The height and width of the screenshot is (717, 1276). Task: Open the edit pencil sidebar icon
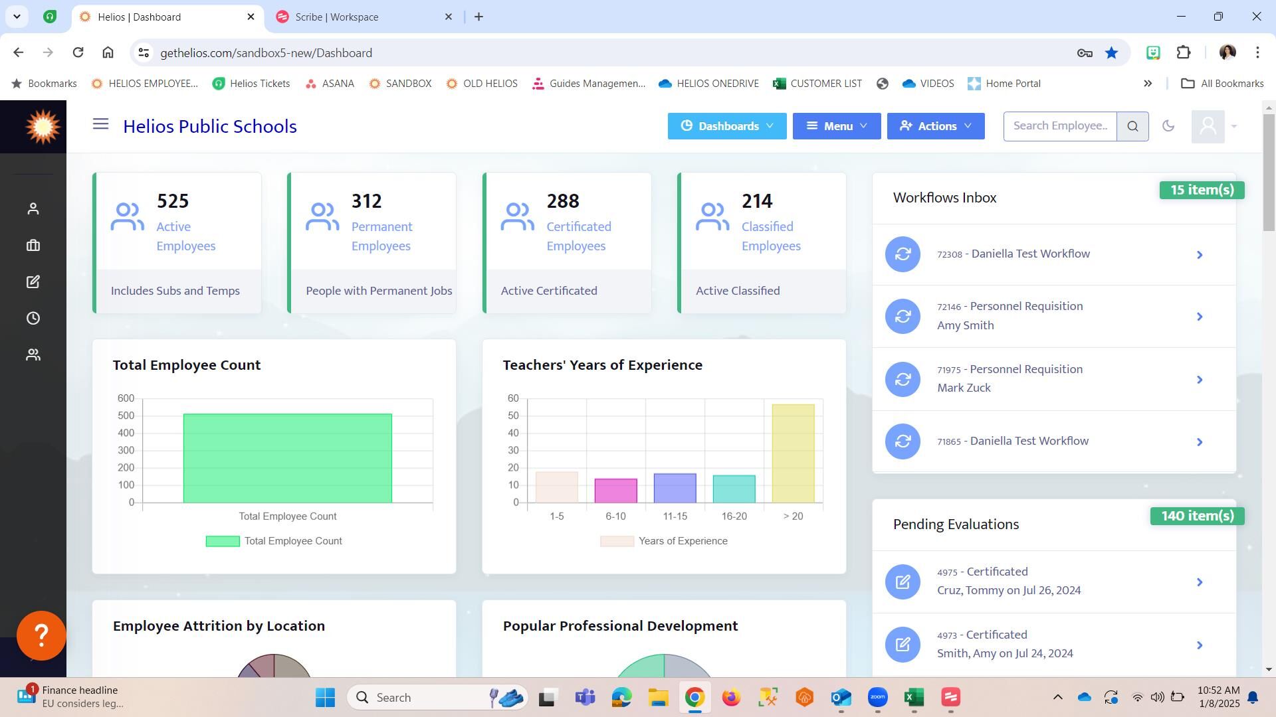pos(33,282)
